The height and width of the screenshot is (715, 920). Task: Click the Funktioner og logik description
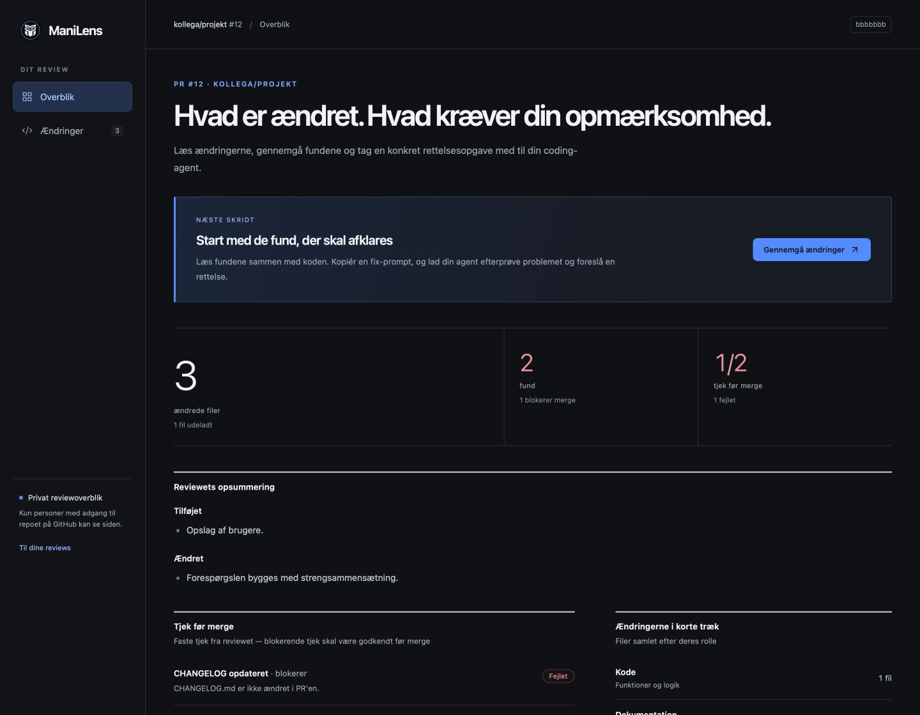coord(647,685)
